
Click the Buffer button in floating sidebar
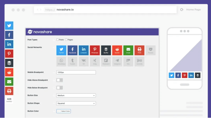click(x=9, y=63)
